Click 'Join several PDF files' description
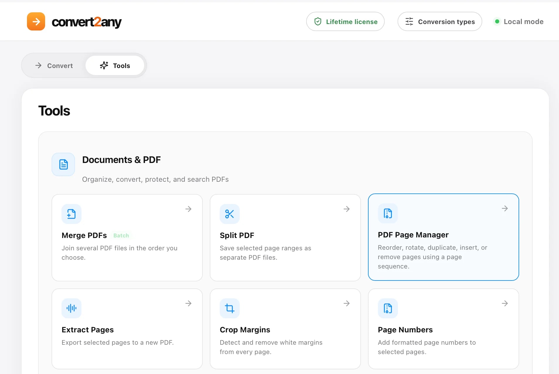Viewport: 559px width, 374px height. click(120, 253)
